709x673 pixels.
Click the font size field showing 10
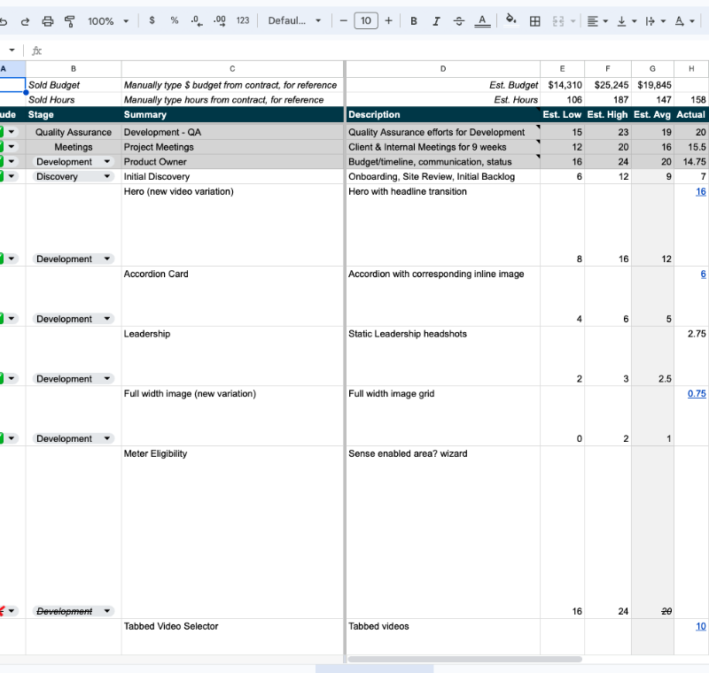coord(366,20)
